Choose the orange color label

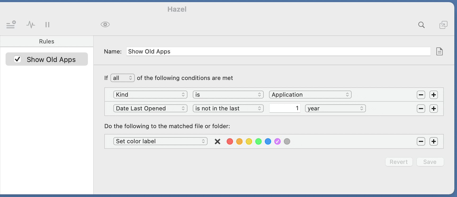point(239,141)
